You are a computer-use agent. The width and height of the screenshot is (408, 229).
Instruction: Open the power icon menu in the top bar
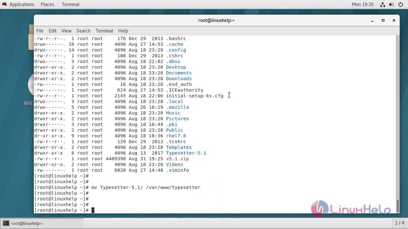401,4
